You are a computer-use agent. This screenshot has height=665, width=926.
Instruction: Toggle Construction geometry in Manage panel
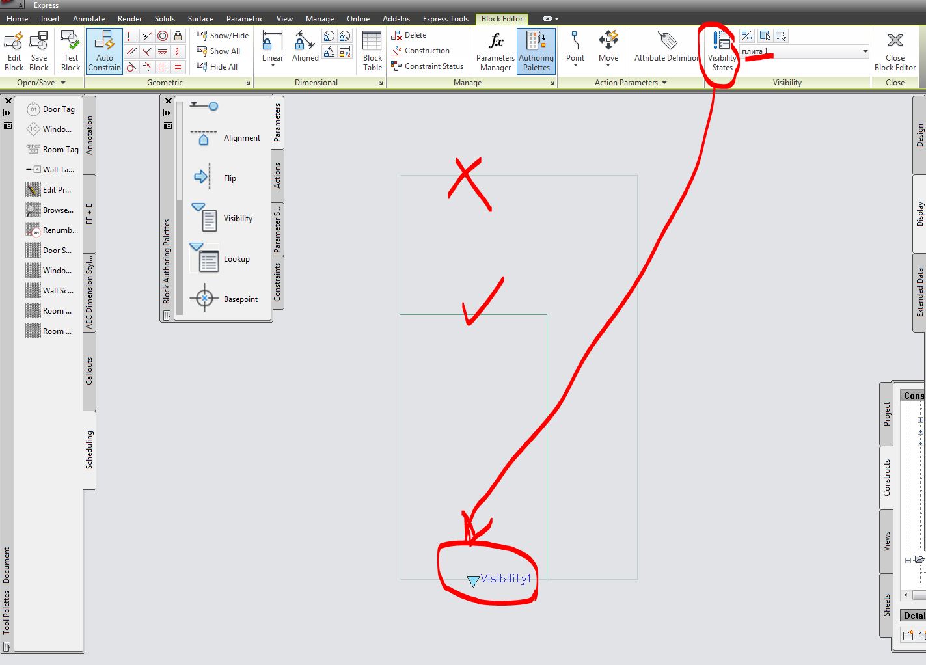pyautogui.click(x=426, y=51)
